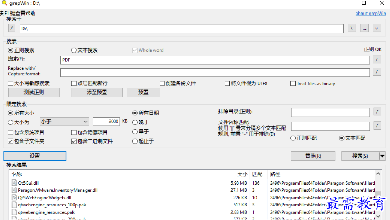390x220 pixels.
Task: Click the size value field showing 2000
Action: (x=106, y=121)
